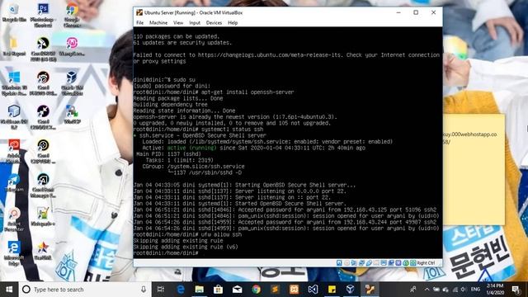Open Chrome from the taskbar
Viewport: 528px width, 297px height.
[257, 290]
